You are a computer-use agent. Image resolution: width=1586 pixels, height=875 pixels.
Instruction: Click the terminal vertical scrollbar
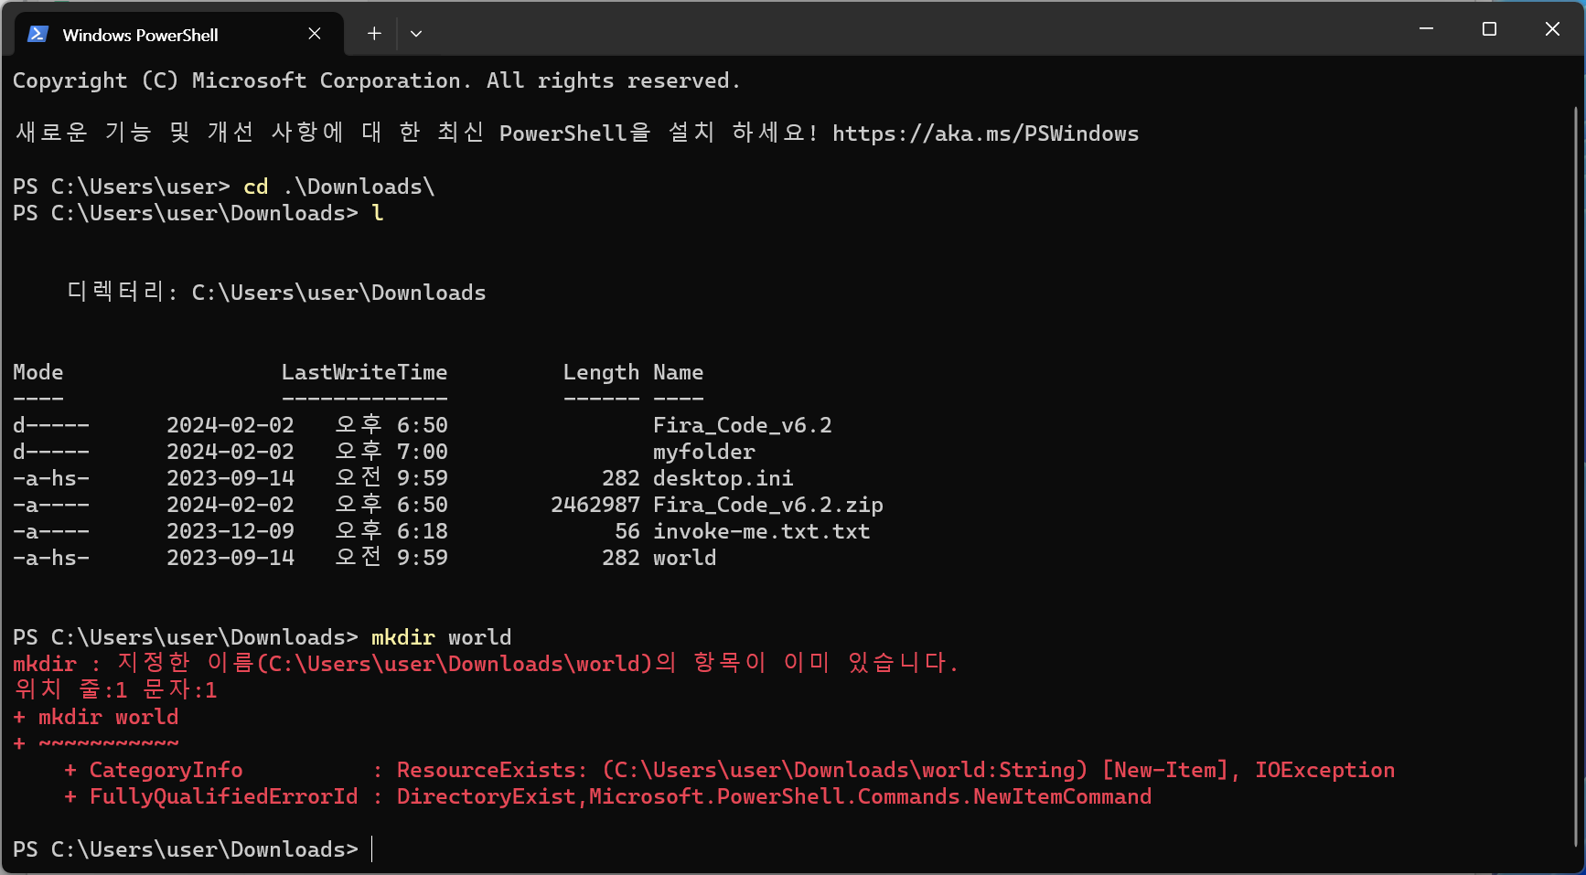(x=1576, y=475)
